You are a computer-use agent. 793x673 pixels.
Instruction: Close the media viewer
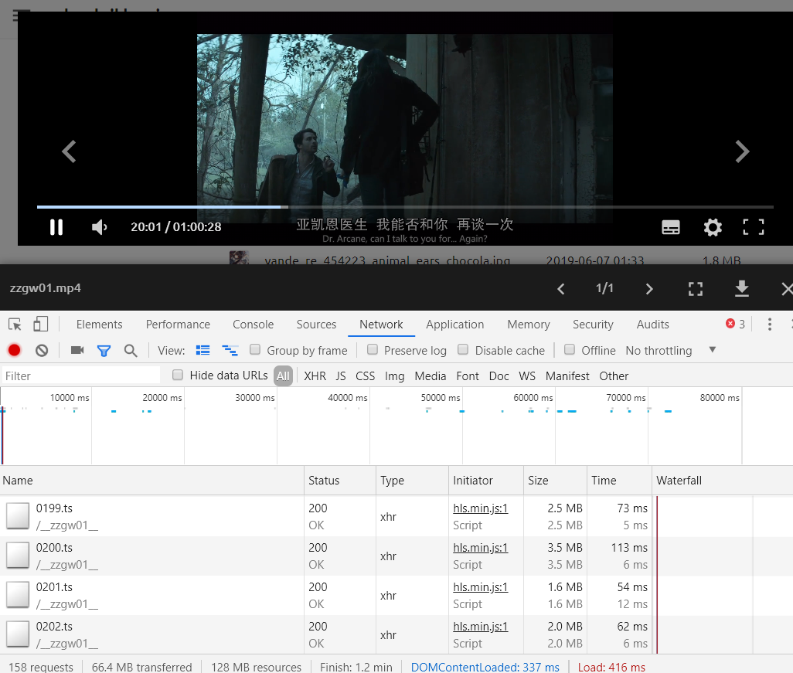tap(787, 289)
